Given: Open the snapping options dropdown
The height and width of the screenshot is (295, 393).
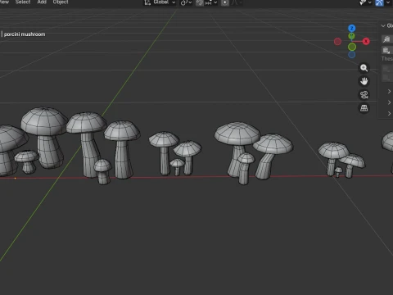Looking at the screenshot, I should tap(211, 2).
